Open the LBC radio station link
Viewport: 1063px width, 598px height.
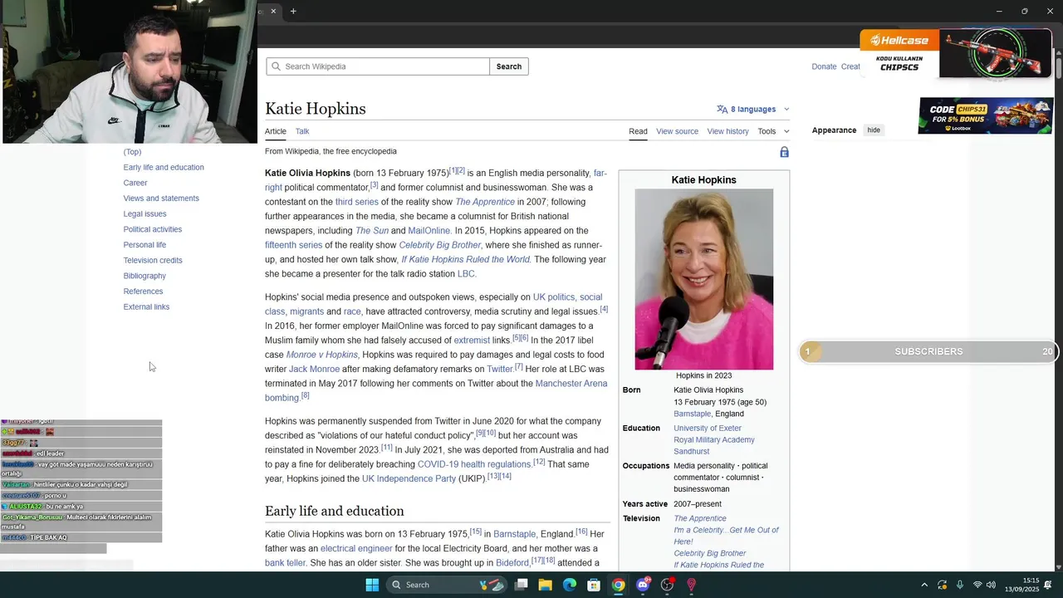pos(466,274)
